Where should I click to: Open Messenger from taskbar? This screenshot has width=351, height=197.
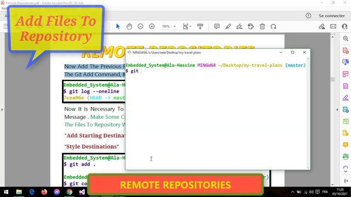[56, 192]
